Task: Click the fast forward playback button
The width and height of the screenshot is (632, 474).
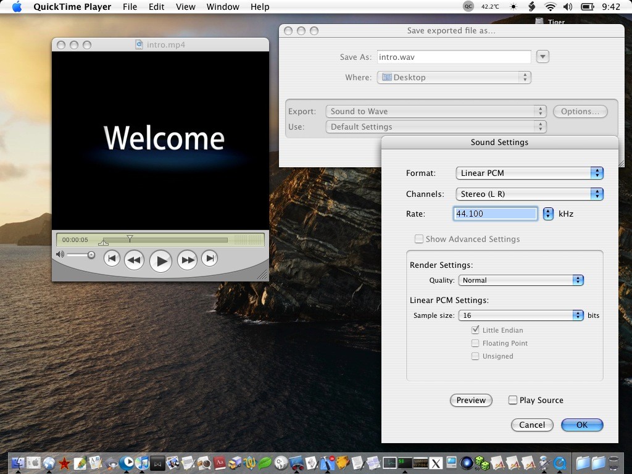Action: [187, 260]
